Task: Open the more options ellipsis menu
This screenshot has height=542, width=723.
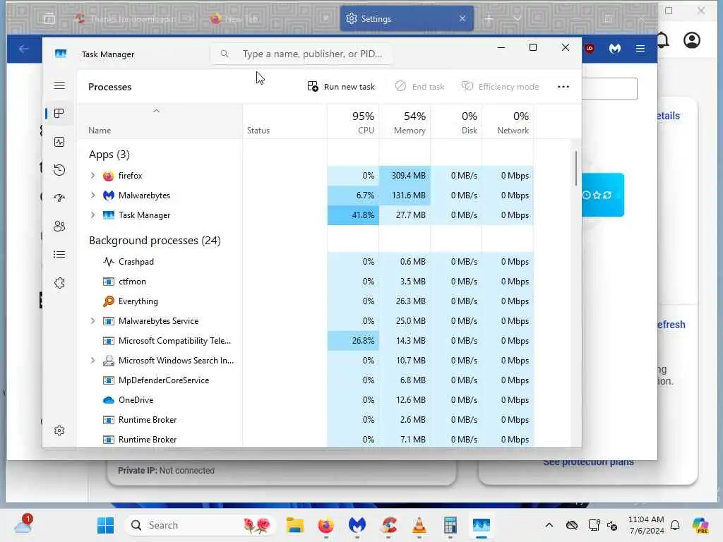Action: (563, 87)
